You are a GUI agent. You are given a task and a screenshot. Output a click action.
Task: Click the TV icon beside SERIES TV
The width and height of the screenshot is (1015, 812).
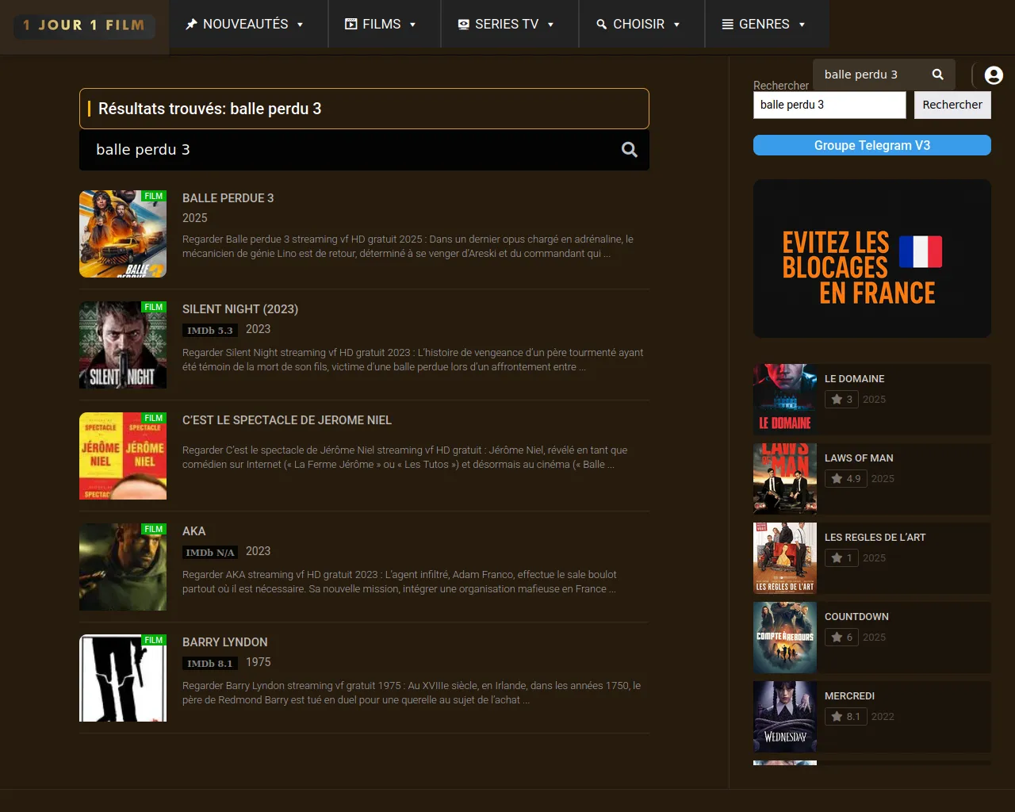click(464, 25)
